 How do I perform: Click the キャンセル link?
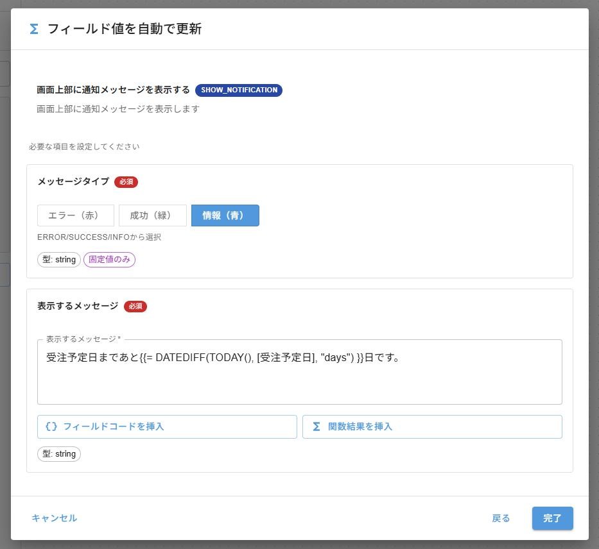click(54, 518)
